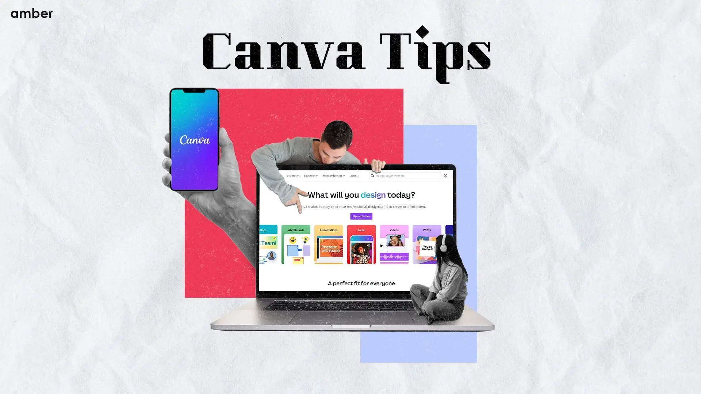Click the Canva logo on mobile screen
This screenshot has height=394, width=701.
tap(195, 139)
